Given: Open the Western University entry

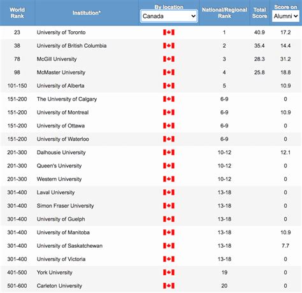Looking at the screenshot, I should [x=59, y=179].
